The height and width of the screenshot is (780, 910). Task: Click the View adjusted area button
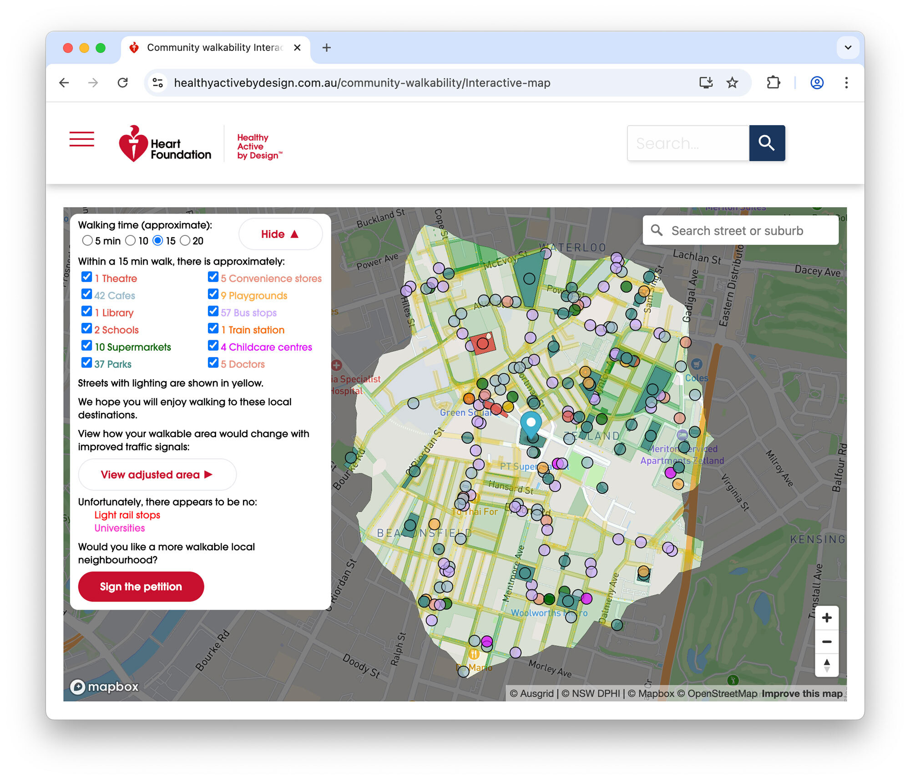pyautogui.click(x=157, y=474)
